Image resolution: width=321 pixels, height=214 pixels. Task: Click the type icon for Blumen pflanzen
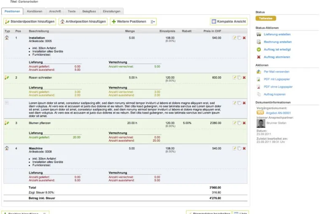pyautogui.click(x=7, y=123)
